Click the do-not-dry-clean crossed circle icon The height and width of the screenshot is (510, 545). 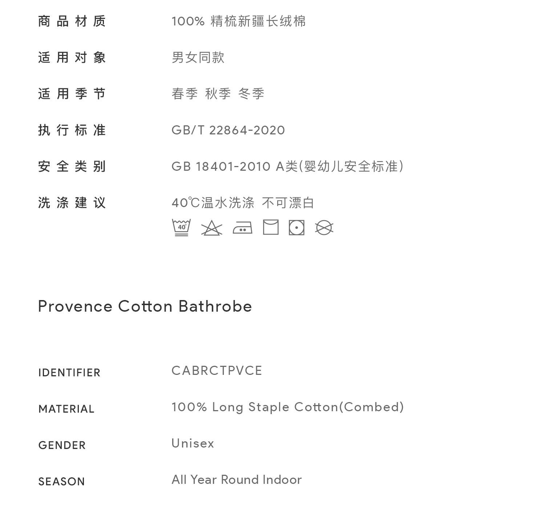pos(324,228)
